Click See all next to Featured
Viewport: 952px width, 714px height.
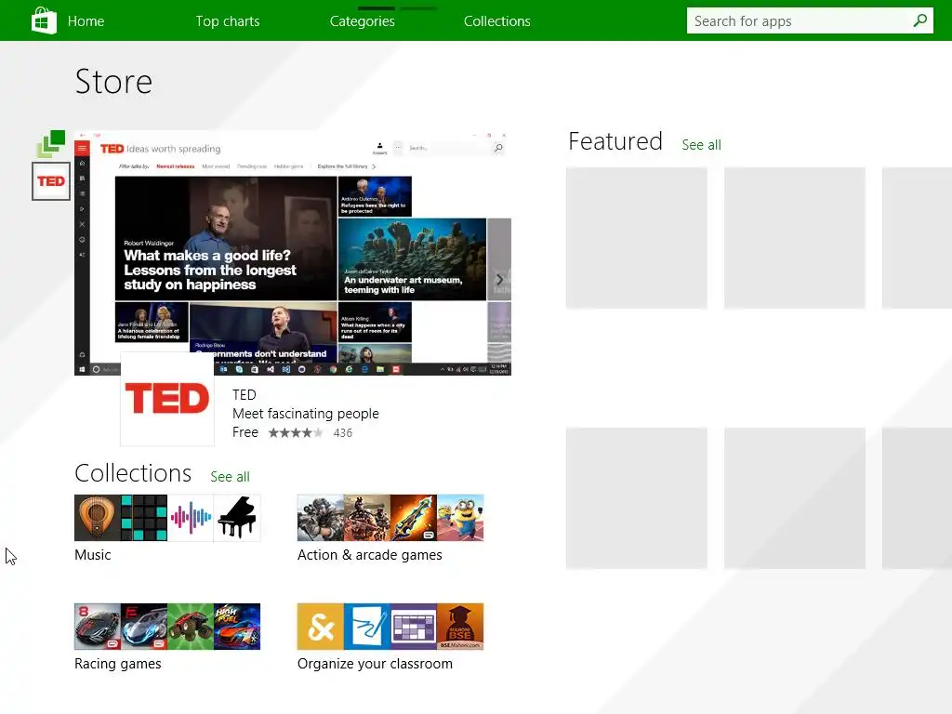tap(701, 145)
